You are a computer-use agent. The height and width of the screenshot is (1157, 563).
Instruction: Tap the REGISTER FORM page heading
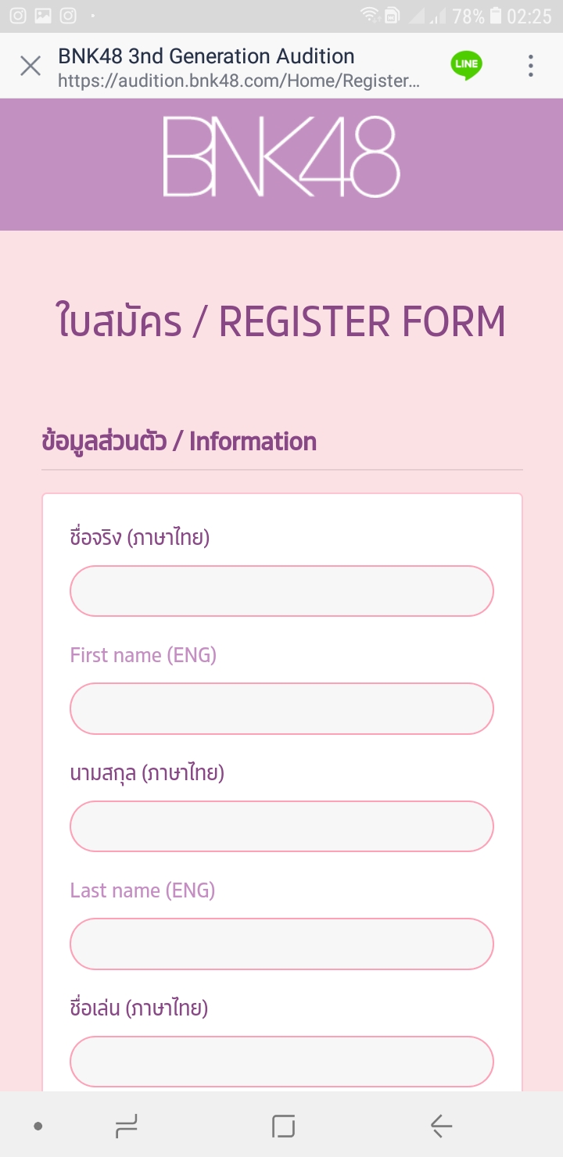pos(281,321)
